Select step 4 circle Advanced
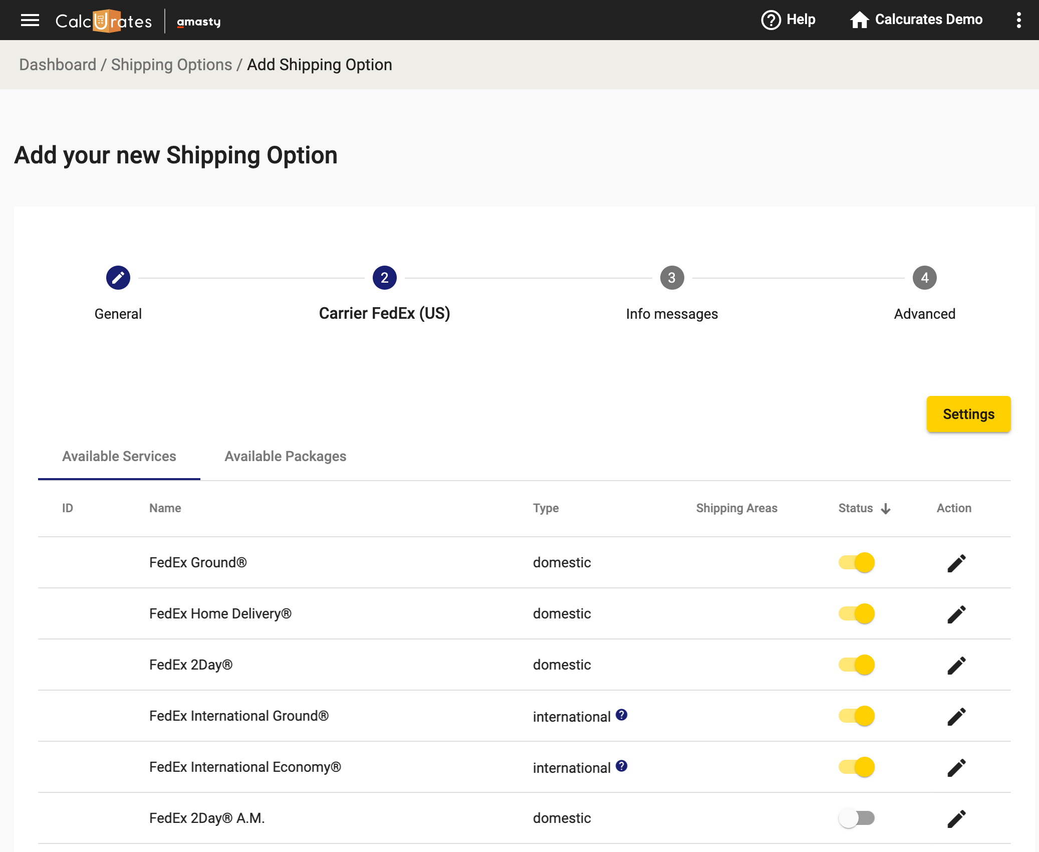The height and width of the screenshot is (852, 1039). 925,278
